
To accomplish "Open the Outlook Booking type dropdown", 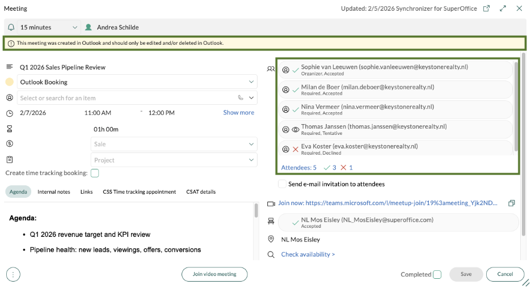I will pyautogui.click(x=251, y=82).
